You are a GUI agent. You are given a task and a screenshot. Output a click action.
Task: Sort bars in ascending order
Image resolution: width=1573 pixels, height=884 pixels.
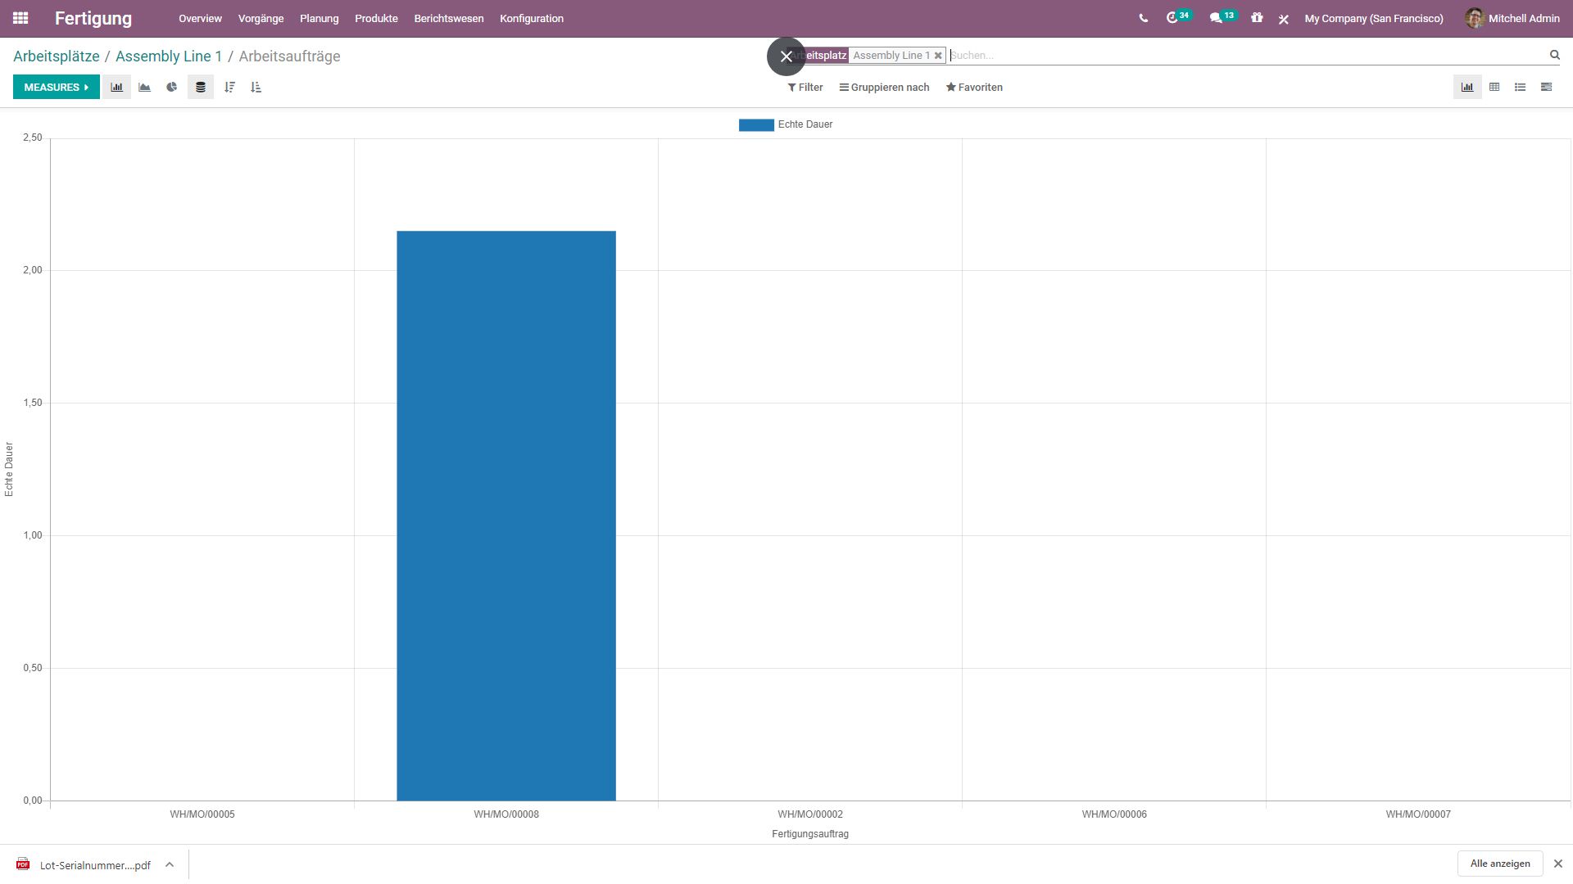[x=256, y=87]
